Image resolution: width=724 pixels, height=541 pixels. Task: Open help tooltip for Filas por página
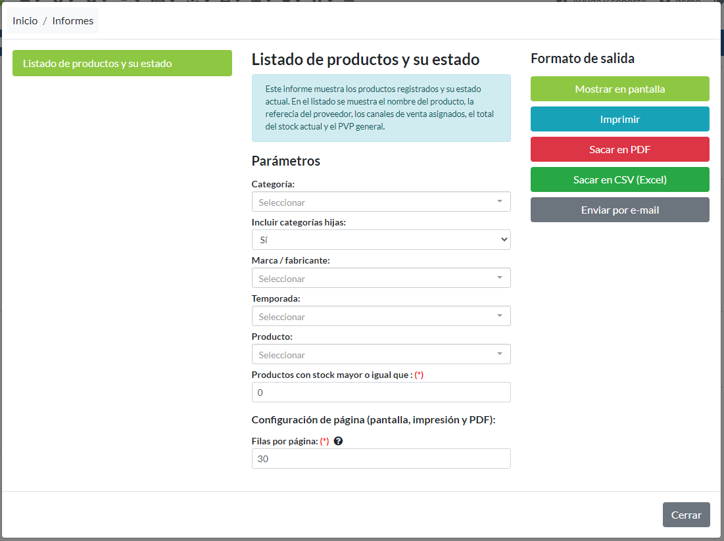click(x=338, y=440)
